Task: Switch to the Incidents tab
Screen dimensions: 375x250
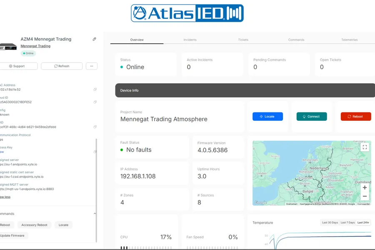Action: tap(190, 40)
